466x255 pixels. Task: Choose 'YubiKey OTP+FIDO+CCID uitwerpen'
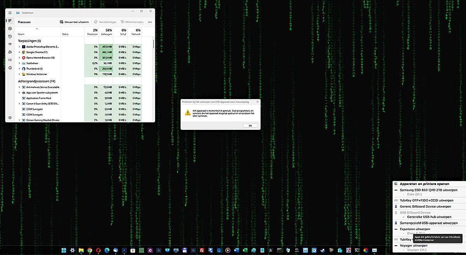pyautogui.click(x=426, y=200)
